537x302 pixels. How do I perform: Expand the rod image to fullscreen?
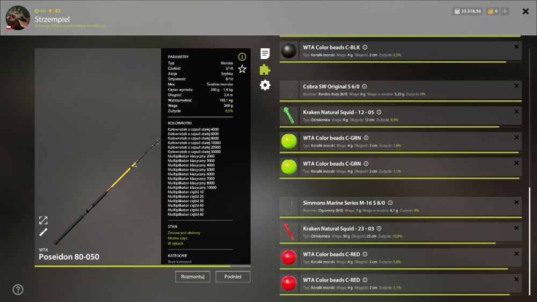pyautogui.click(x=43, y=220)
